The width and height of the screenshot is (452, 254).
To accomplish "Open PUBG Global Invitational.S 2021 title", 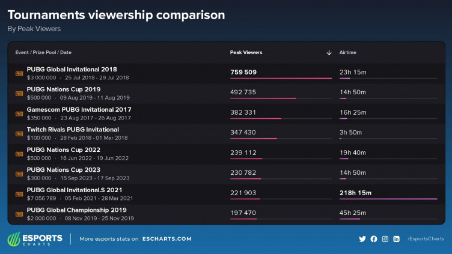I will coord(75,190).
